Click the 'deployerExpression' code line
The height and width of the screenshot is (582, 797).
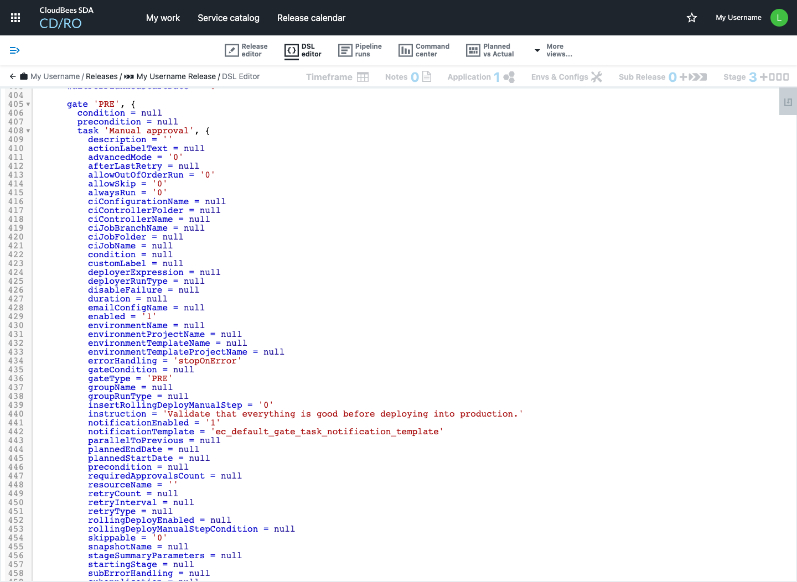[x=154, y=272]
